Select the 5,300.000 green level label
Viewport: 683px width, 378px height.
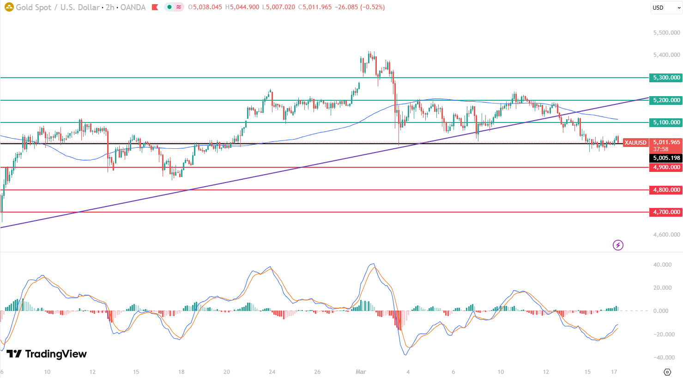coord(665,78)
